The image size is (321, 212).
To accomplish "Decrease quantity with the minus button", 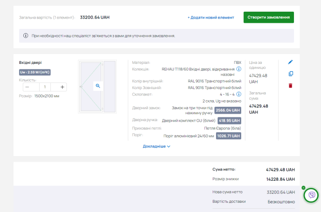I will 27,87.
